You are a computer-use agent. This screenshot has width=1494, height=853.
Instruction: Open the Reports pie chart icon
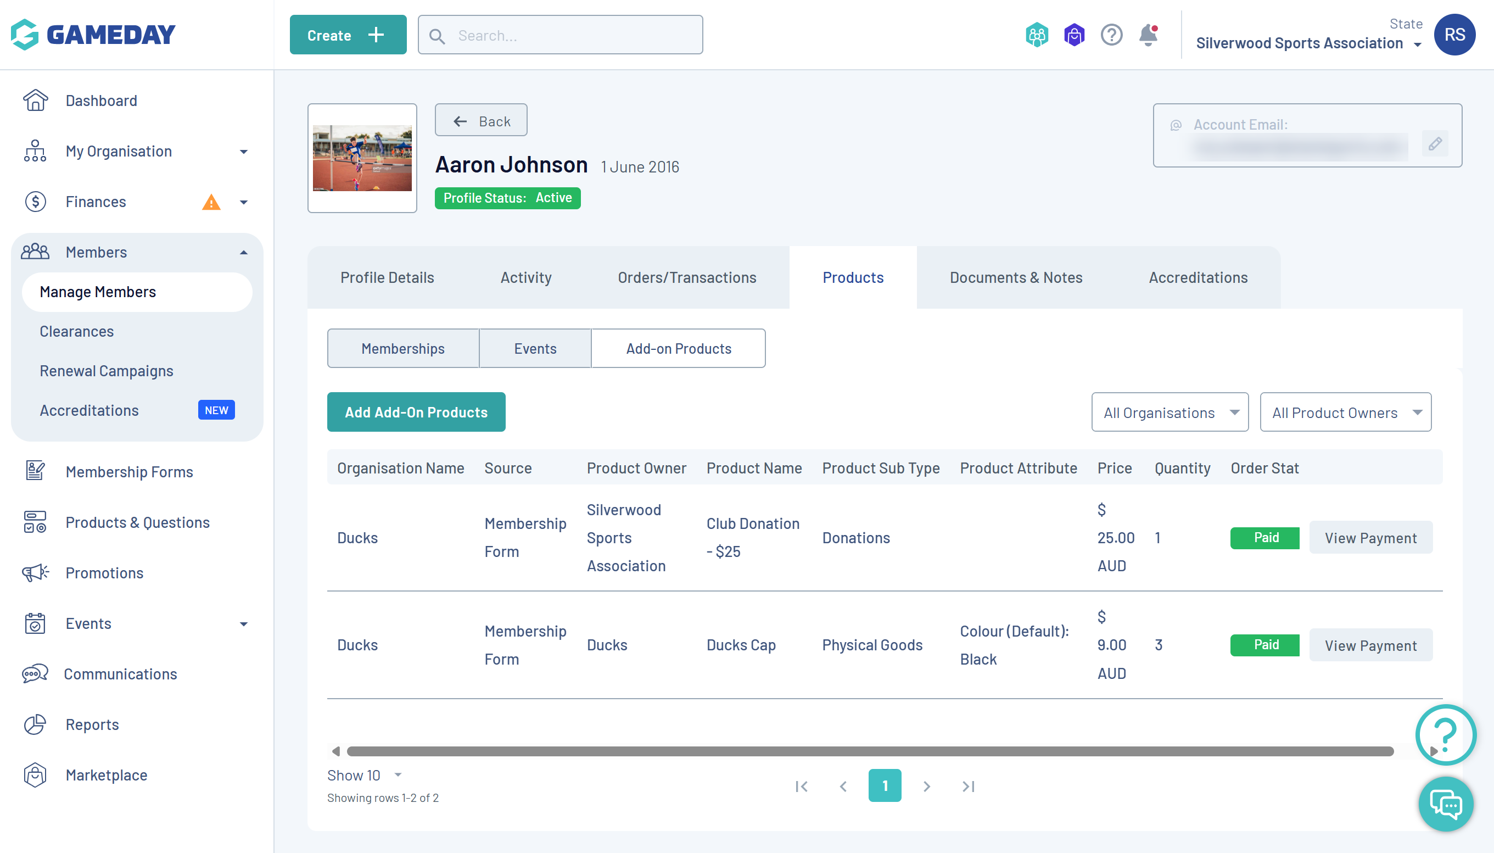35,724
